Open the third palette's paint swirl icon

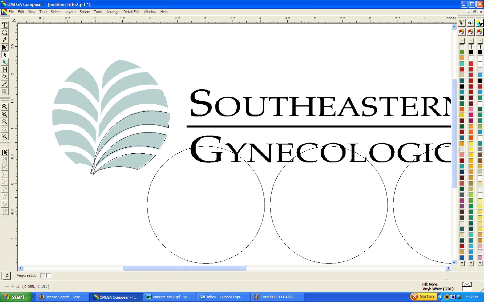(480, 32)
